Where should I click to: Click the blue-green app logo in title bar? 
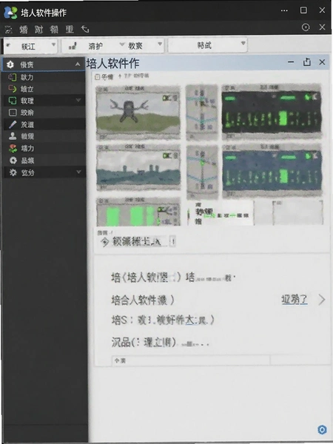click(10, 13)
